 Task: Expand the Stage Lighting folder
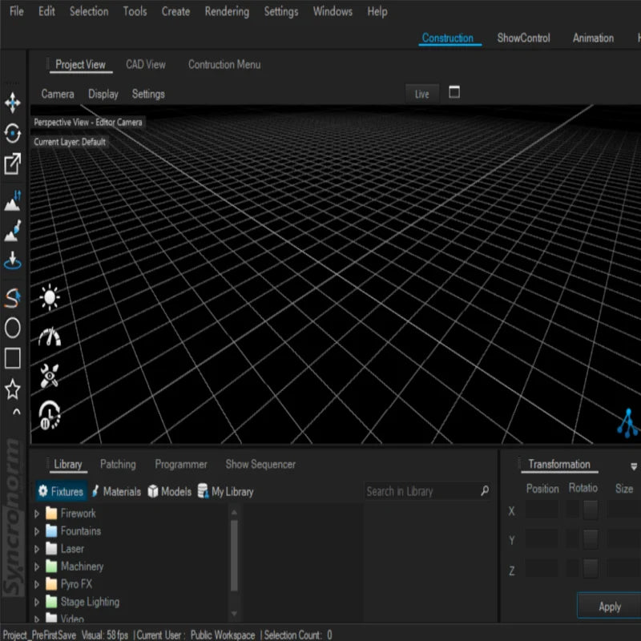click(x=37, y=602)
